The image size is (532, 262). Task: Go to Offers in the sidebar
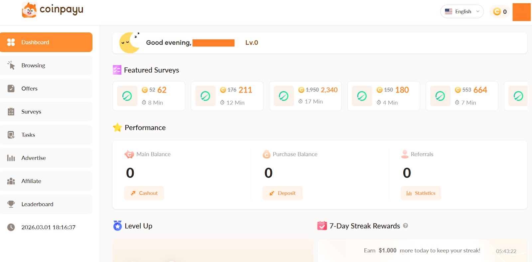pos(46,89)
